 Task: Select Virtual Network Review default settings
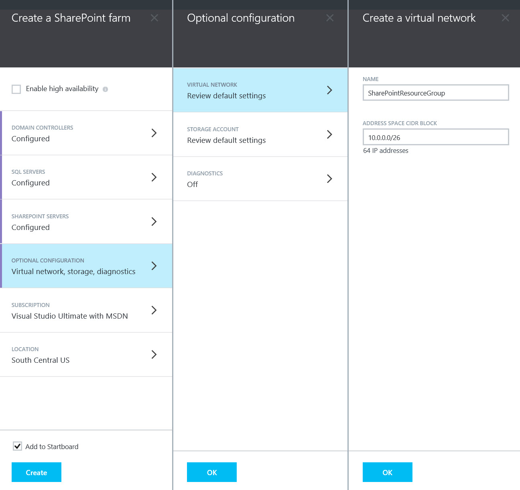pyautogui.click(x=260, y=90)
